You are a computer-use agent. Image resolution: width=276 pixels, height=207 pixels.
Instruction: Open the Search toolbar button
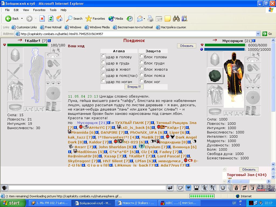click(x=74, y=19)
